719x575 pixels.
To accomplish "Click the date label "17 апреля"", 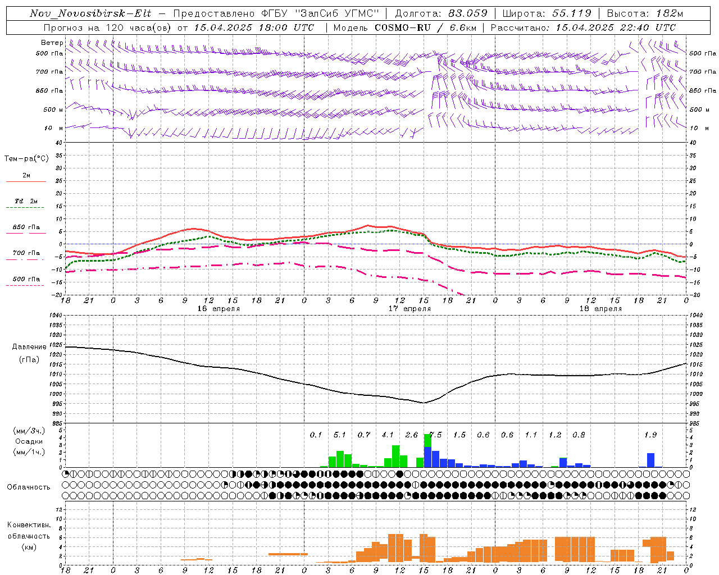I will (410, 309).
